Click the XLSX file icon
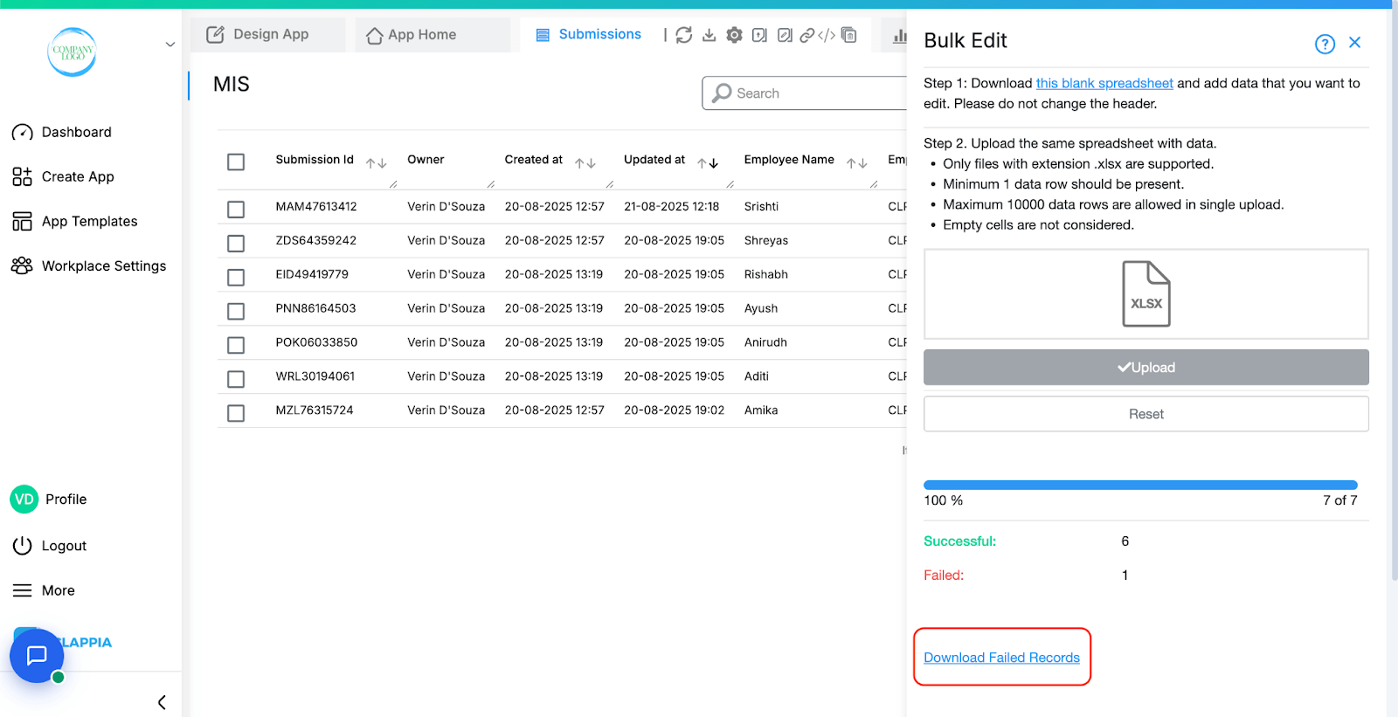 (1146, 294)
